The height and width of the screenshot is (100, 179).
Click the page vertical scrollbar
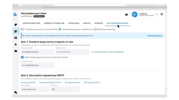(x=166, y=50)
